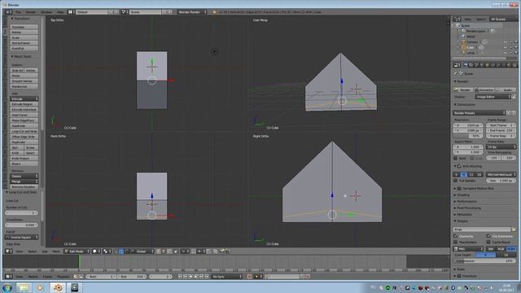Toggle the Lamp visibility eye in outliner
The image size is (521, 293).
pos(506,52)
